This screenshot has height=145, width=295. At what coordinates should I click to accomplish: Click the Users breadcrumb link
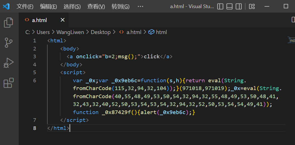pyautogui.click(x=43, y=32)
